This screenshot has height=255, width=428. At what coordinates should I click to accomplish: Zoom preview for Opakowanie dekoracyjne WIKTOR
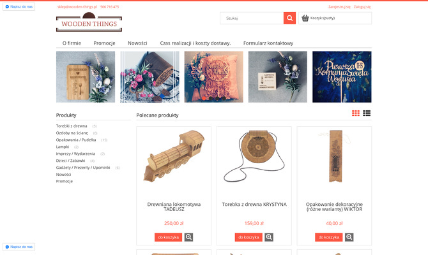(349, 237)
